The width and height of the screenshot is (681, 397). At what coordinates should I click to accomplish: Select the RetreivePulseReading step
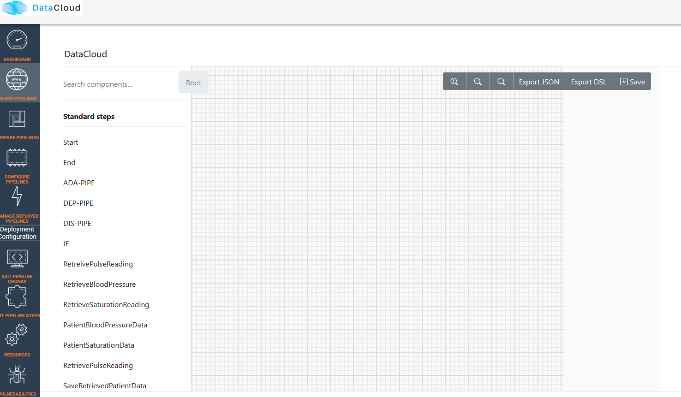pyautogui.click(x=98, y=264)
